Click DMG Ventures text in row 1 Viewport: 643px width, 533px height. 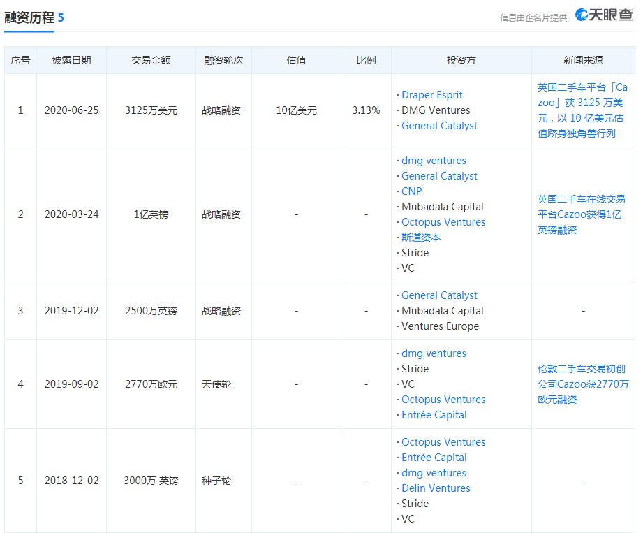(x=436, y=110)
